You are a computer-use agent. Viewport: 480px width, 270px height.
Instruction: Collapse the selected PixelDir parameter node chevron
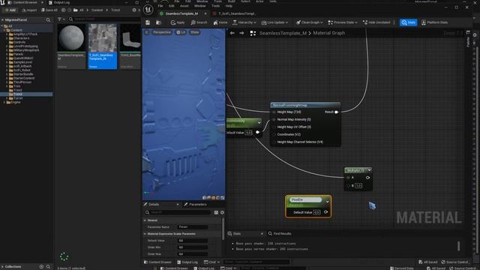[x=327, y=202]
